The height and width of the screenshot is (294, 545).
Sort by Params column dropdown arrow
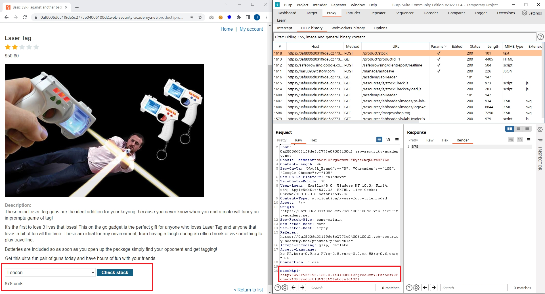tap(446, 46)
